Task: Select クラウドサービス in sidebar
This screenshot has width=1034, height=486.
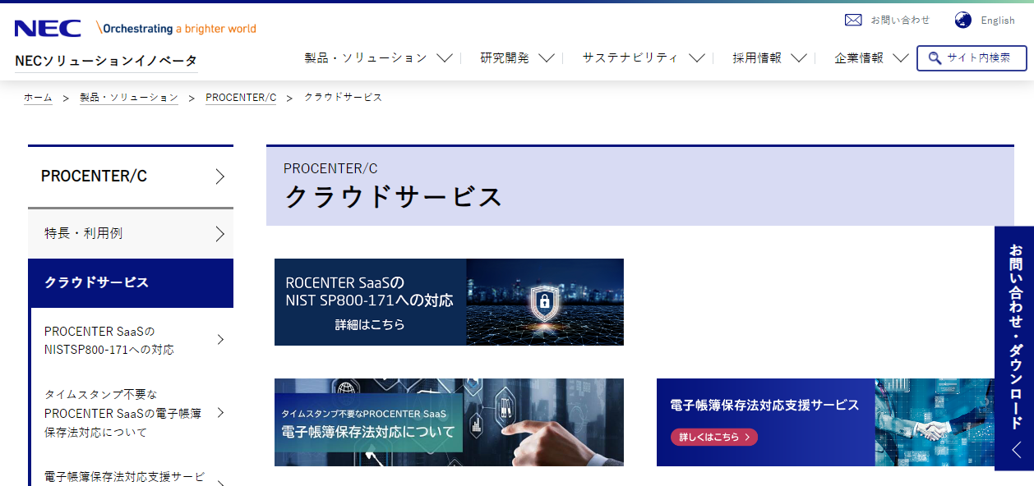Action: 131,282
